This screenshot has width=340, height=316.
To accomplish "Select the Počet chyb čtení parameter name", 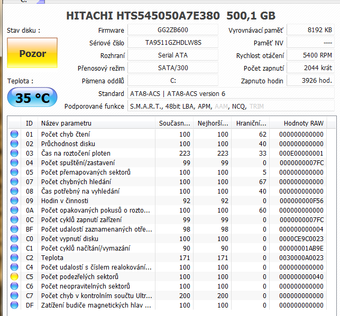I will tap(66, 135).
